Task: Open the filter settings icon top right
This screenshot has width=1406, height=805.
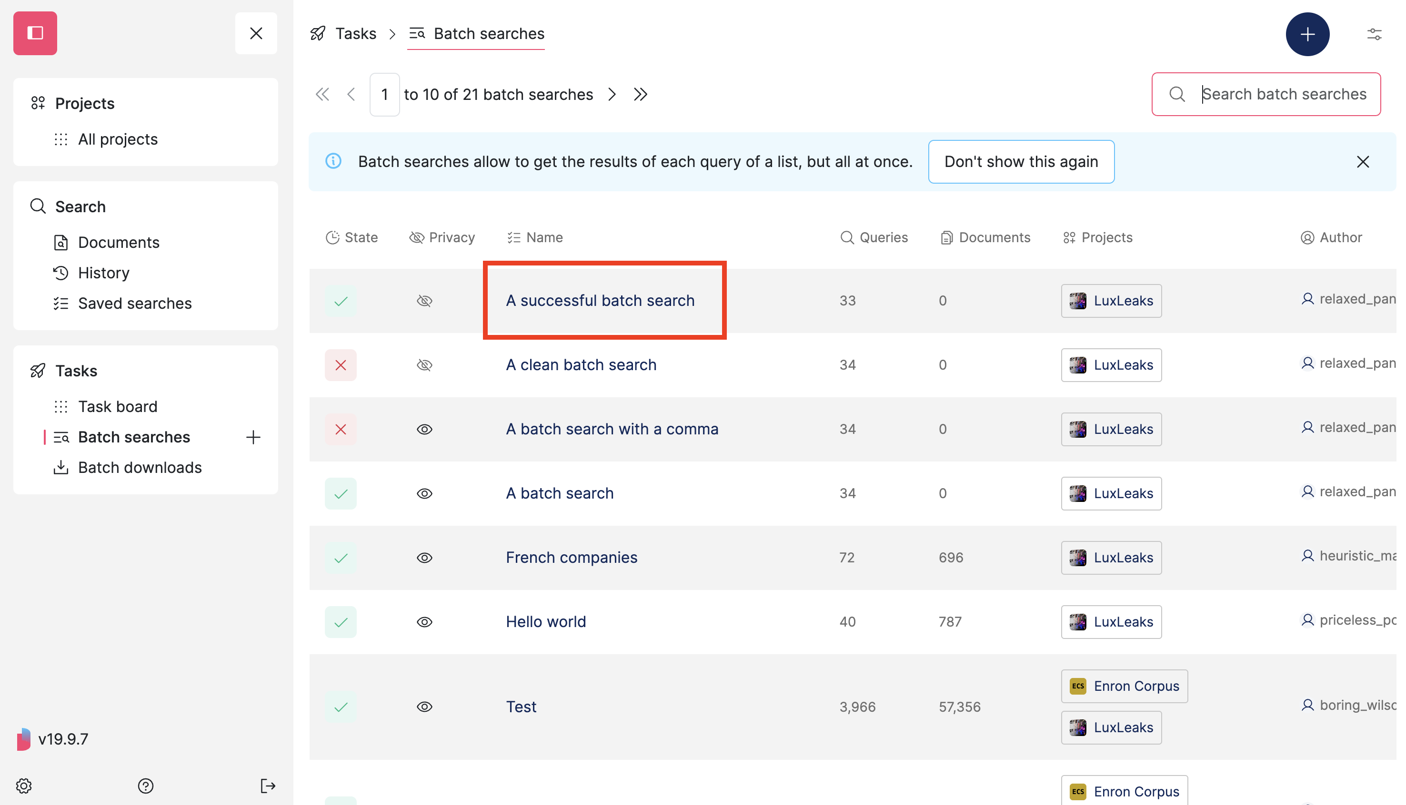Action: click(x=1376, y=34)
